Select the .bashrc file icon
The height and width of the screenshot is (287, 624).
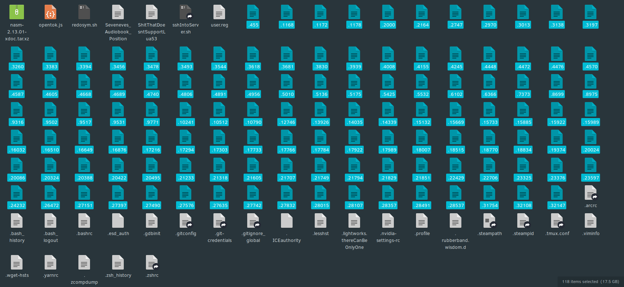pos(84,221)
